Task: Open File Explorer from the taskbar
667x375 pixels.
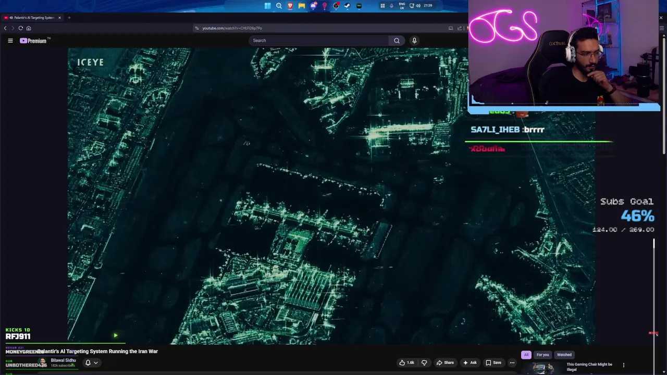Action: (302, 6)
